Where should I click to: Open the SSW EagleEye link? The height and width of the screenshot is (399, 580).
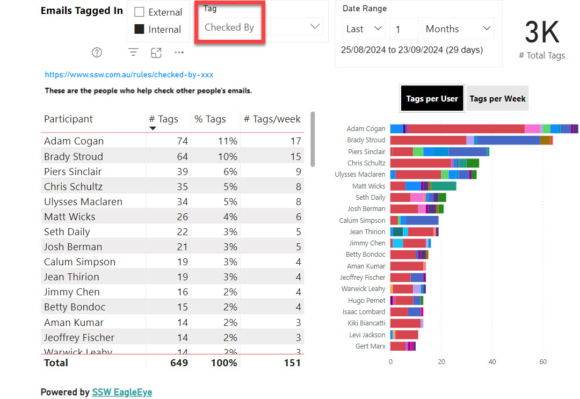tap(122, 392)
